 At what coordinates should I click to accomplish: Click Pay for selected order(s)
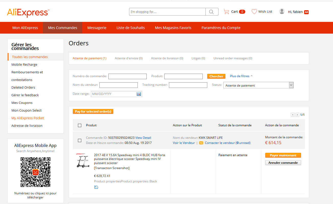[x=93, y=112]
